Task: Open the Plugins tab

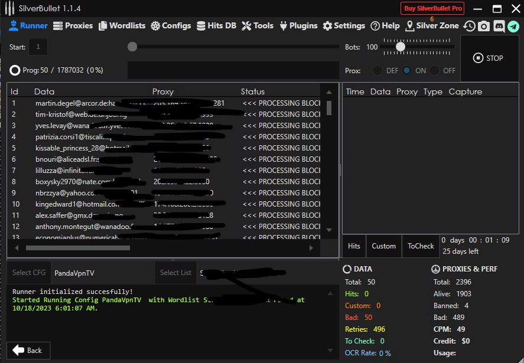Action: [x=298, y=26]
